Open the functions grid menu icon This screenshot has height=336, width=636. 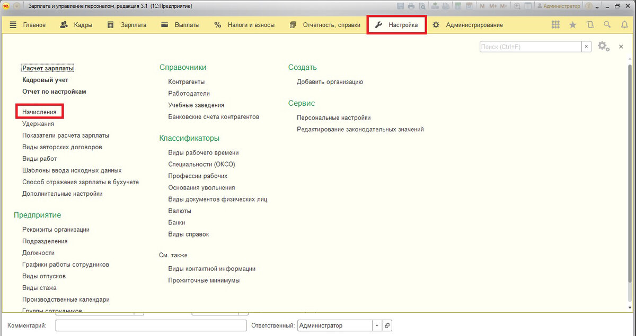[555, 25]
